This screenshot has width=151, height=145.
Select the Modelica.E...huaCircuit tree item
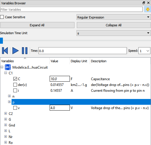[x=30, y=67]
